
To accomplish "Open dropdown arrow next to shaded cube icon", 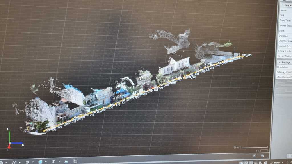I will [x=46, y=162].
